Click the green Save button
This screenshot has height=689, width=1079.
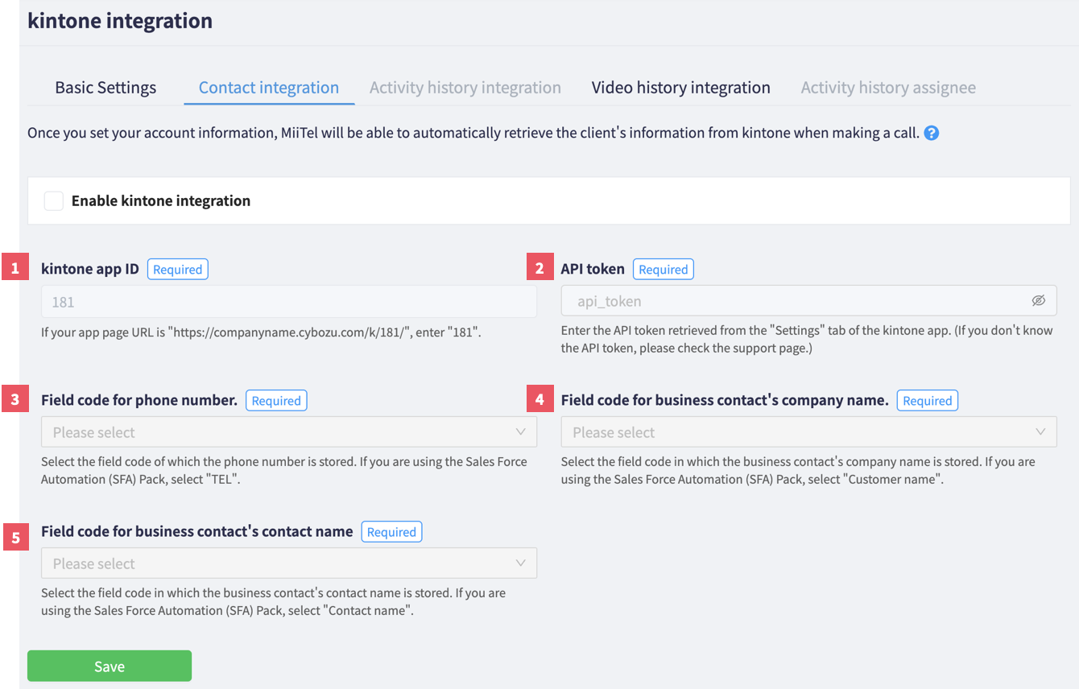(x=110, y=666)
